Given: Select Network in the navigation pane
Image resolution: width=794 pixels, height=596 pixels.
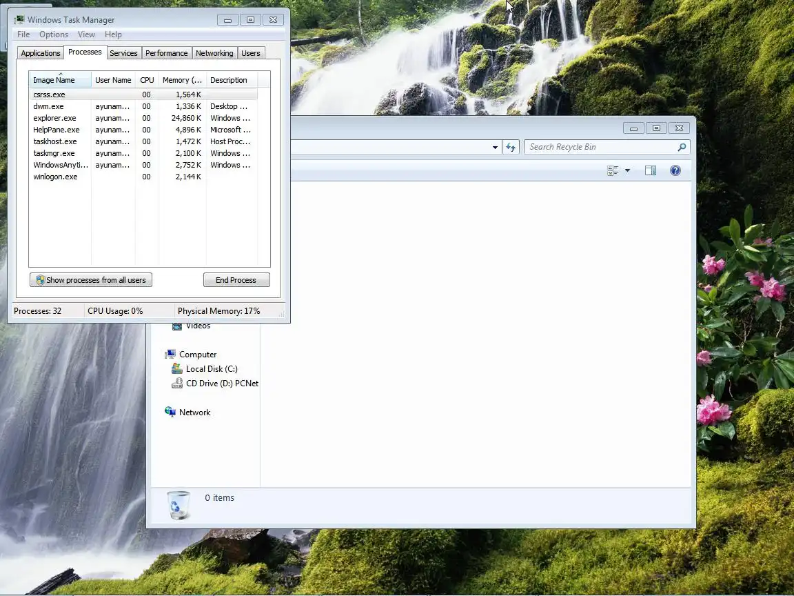Looking at the screenshot, I should coord(194,413).
